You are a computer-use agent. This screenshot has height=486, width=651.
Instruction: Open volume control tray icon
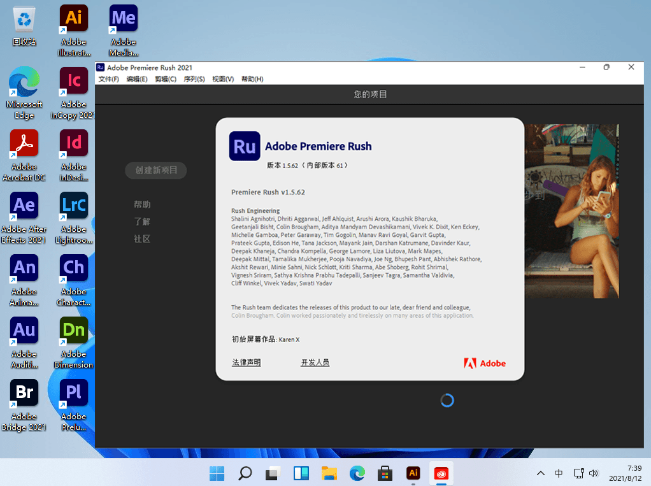pyautogui.click(x=594, y=473)
